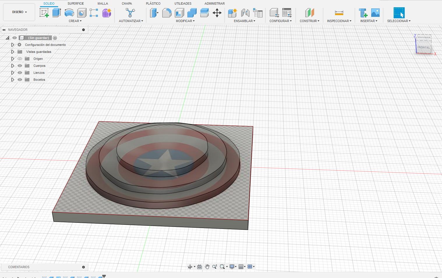
Task: Select the Offset Face tool
Action: pyautogui.click(x=205, y=13)
